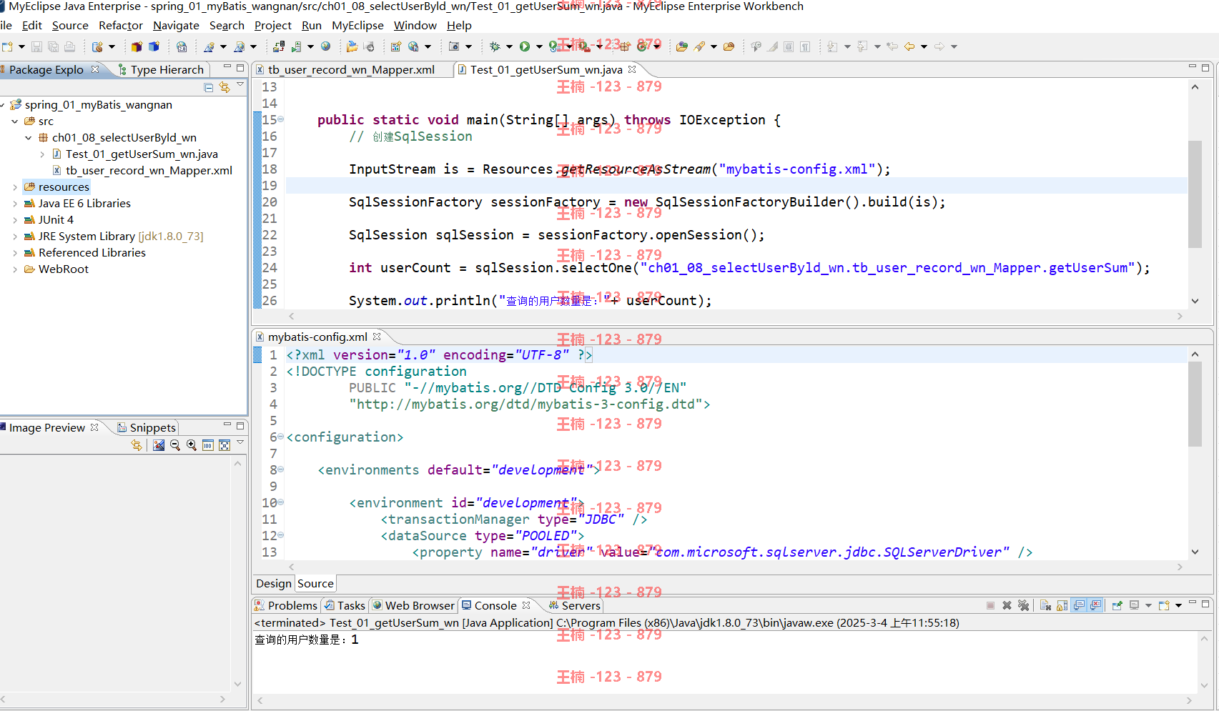Open the Source menu
Viewport: 1219px width, 711px height.
[70, 26]
